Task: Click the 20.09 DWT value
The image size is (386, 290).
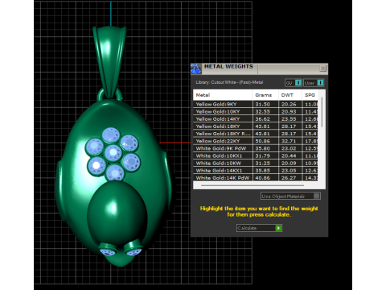Action: pos(289,164)
